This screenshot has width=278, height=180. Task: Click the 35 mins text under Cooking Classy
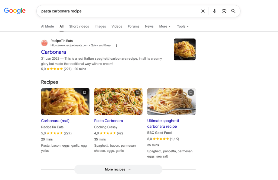100,139
